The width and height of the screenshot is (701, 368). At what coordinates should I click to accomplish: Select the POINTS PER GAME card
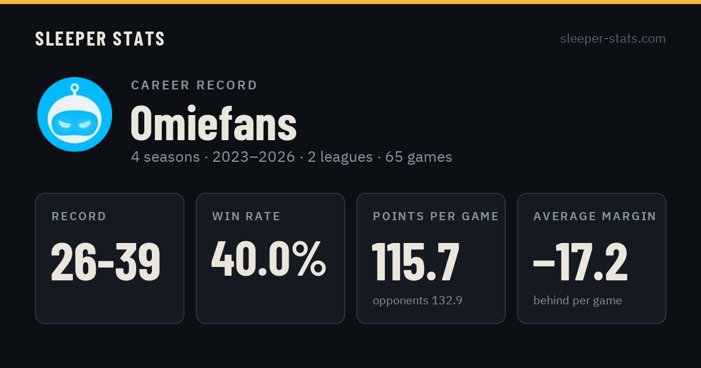coord(431,258)
